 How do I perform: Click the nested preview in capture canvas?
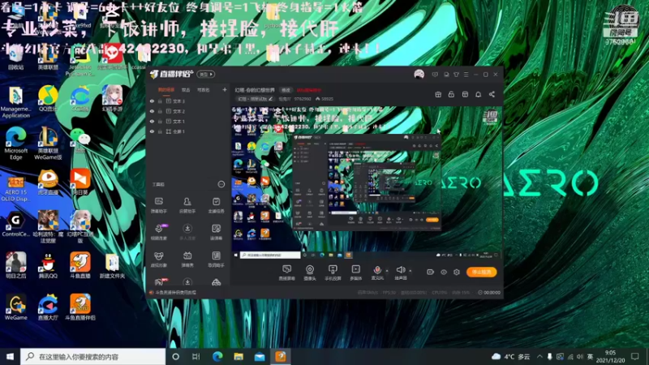pos(367,182)
